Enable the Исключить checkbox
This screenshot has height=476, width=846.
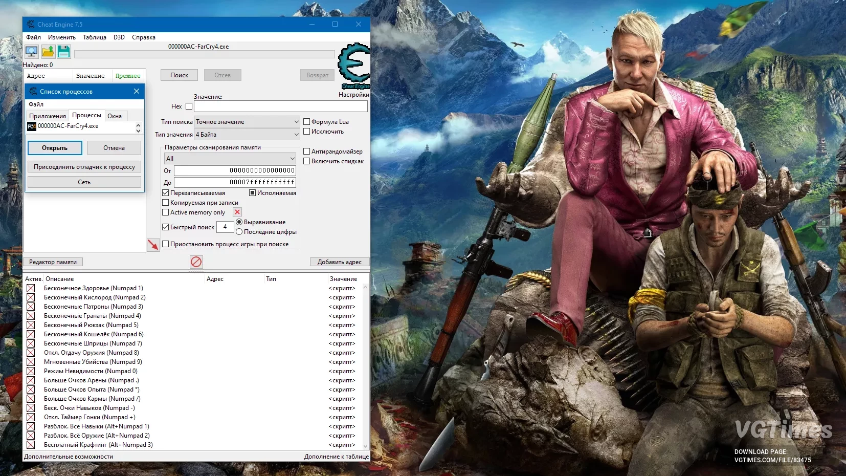coord(307,132)
